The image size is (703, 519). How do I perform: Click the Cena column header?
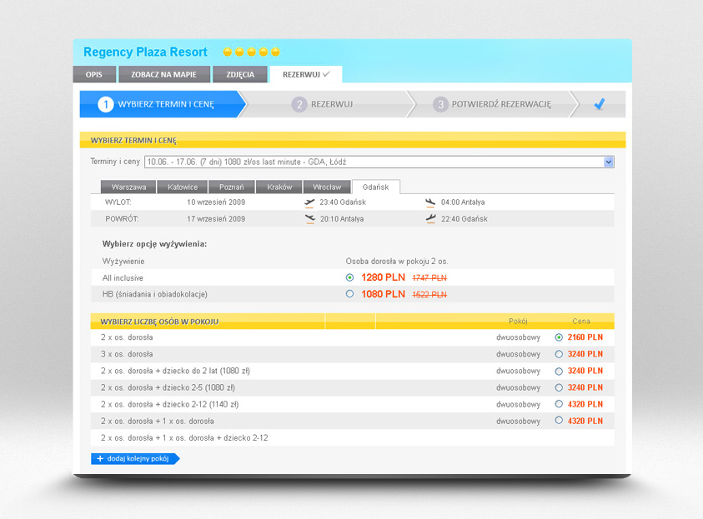tap(581, 321)
